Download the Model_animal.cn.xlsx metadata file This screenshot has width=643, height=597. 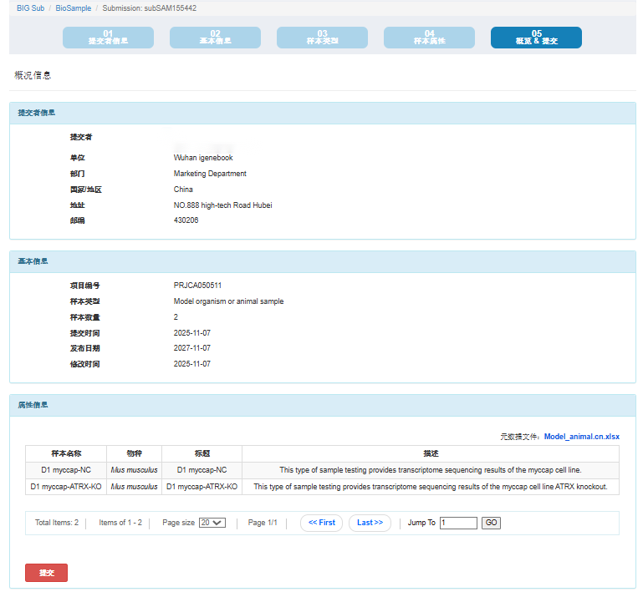tap(581, 437)
